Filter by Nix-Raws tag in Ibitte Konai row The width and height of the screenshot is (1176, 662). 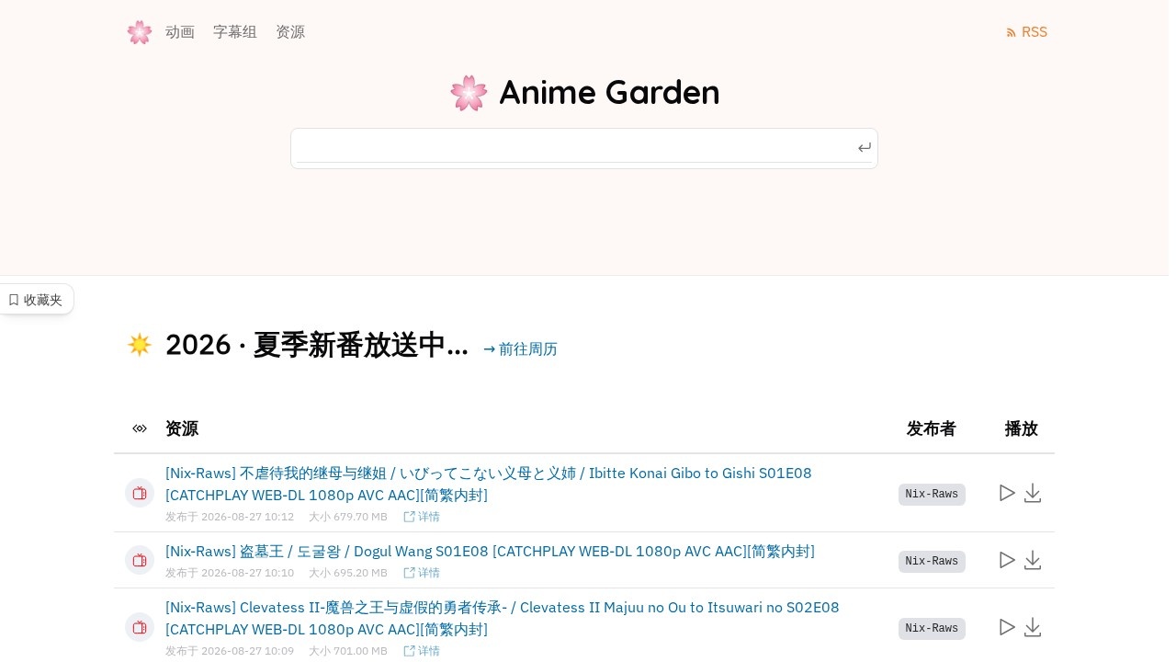932,495
